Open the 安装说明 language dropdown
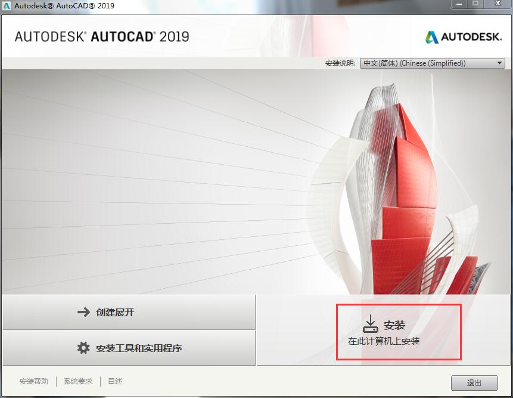Screen dimensions: 513x398 coord(432,63)
